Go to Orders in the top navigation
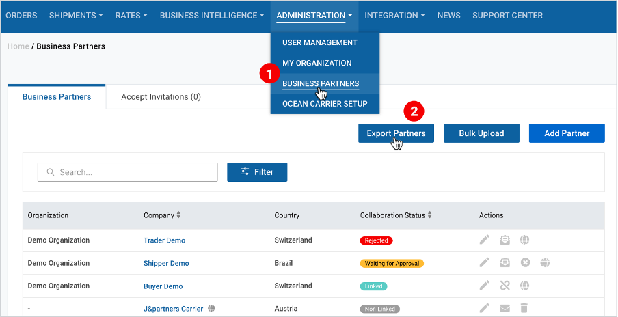The width and height of the screenshot is (618, 317). (21, 16)
